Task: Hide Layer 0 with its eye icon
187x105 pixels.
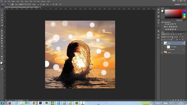Action: pos(162,52)
